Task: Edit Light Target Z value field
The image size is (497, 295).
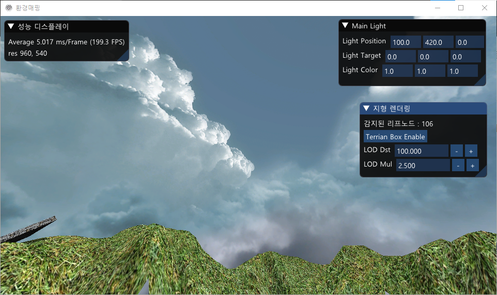Action: [x=465, y=57]
